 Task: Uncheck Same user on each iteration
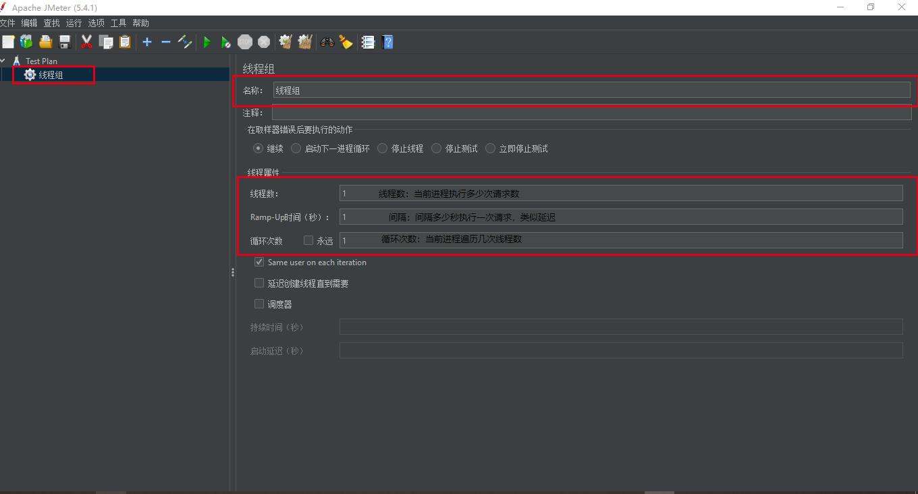(259, 262)
